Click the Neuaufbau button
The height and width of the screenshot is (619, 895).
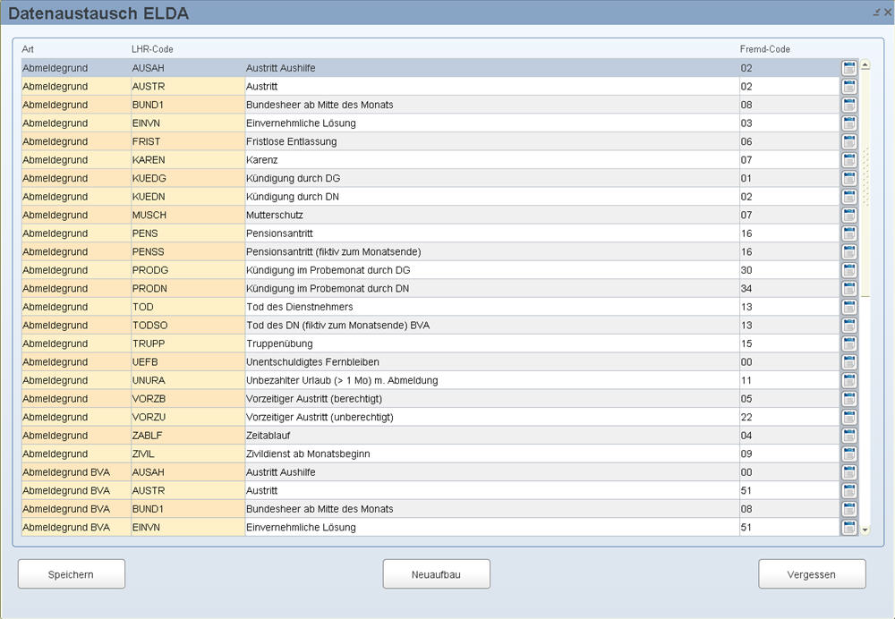pyautogui.click(x=436, y=574)
